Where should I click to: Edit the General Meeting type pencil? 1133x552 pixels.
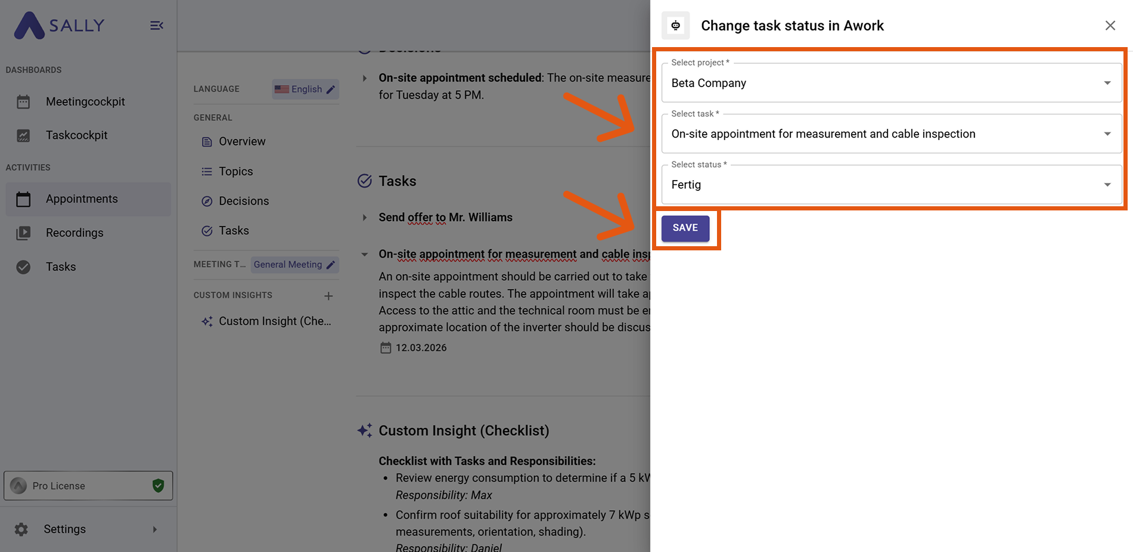[x=331, y=265]
